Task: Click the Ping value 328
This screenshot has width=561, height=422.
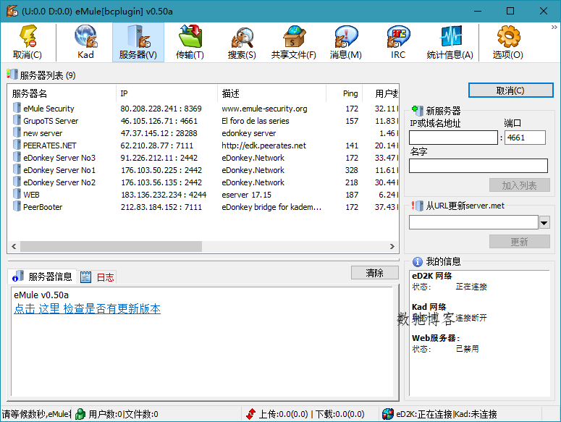Action: click(352, 170)
